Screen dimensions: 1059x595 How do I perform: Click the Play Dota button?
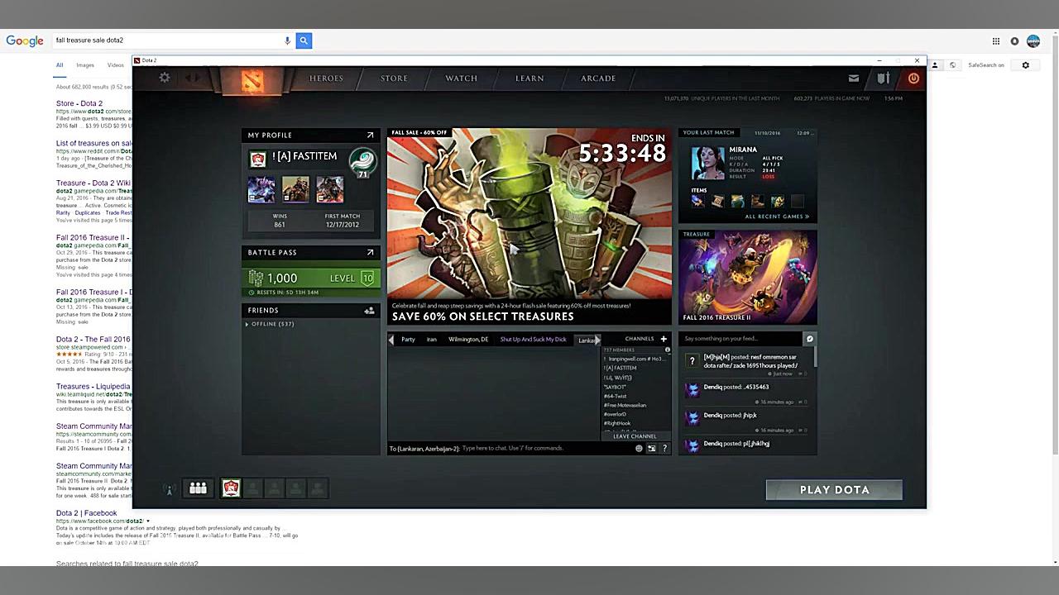click(x=834, y=490)
